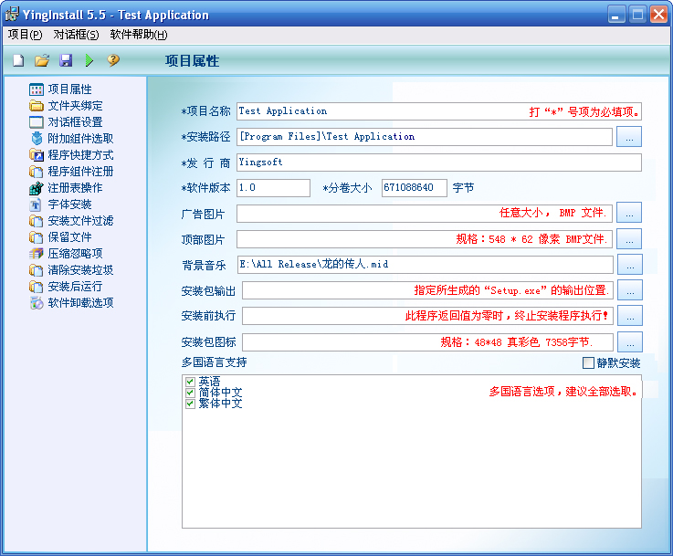Browse for 安装包图标 icon file button
Viewport: 673px width, 556px height.
point(630,342)
